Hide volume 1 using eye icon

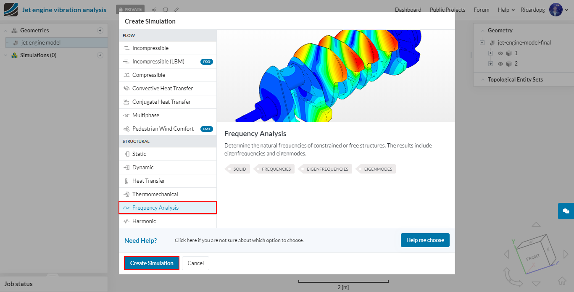[500, 53]
